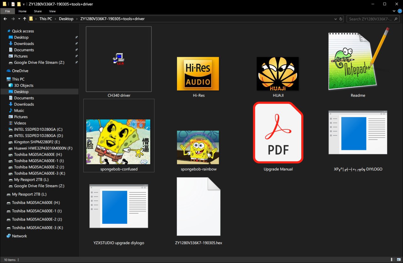Open the Upgrade Manual PDF
Image resolution: width=403 pixels, height=263 pixels.
tap(278, 133)
